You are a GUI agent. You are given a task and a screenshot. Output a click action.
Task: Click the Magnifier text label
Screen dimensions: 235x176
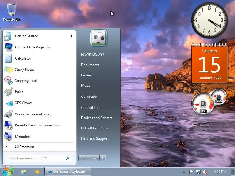pyautogui.click(x=23, y=136)
